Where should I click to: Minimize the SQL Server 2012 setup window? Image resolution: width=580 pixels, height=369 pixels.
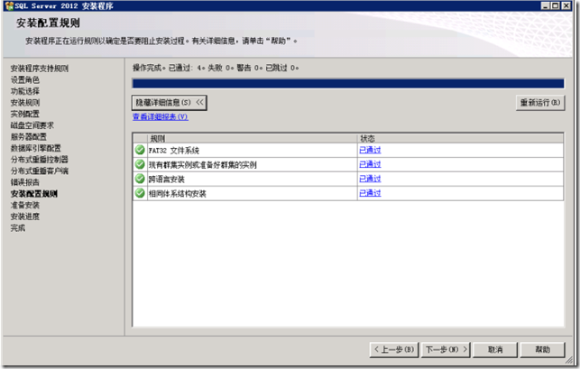(545, 5)
